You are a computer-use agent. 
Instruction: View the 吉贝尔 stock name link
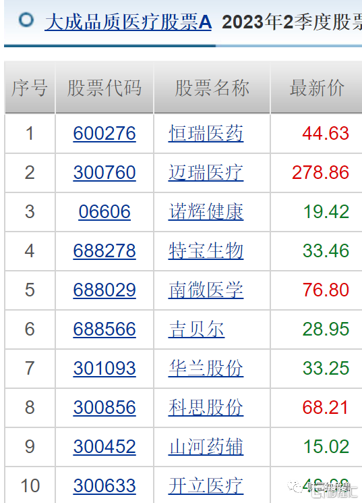(x=196, y=329)
